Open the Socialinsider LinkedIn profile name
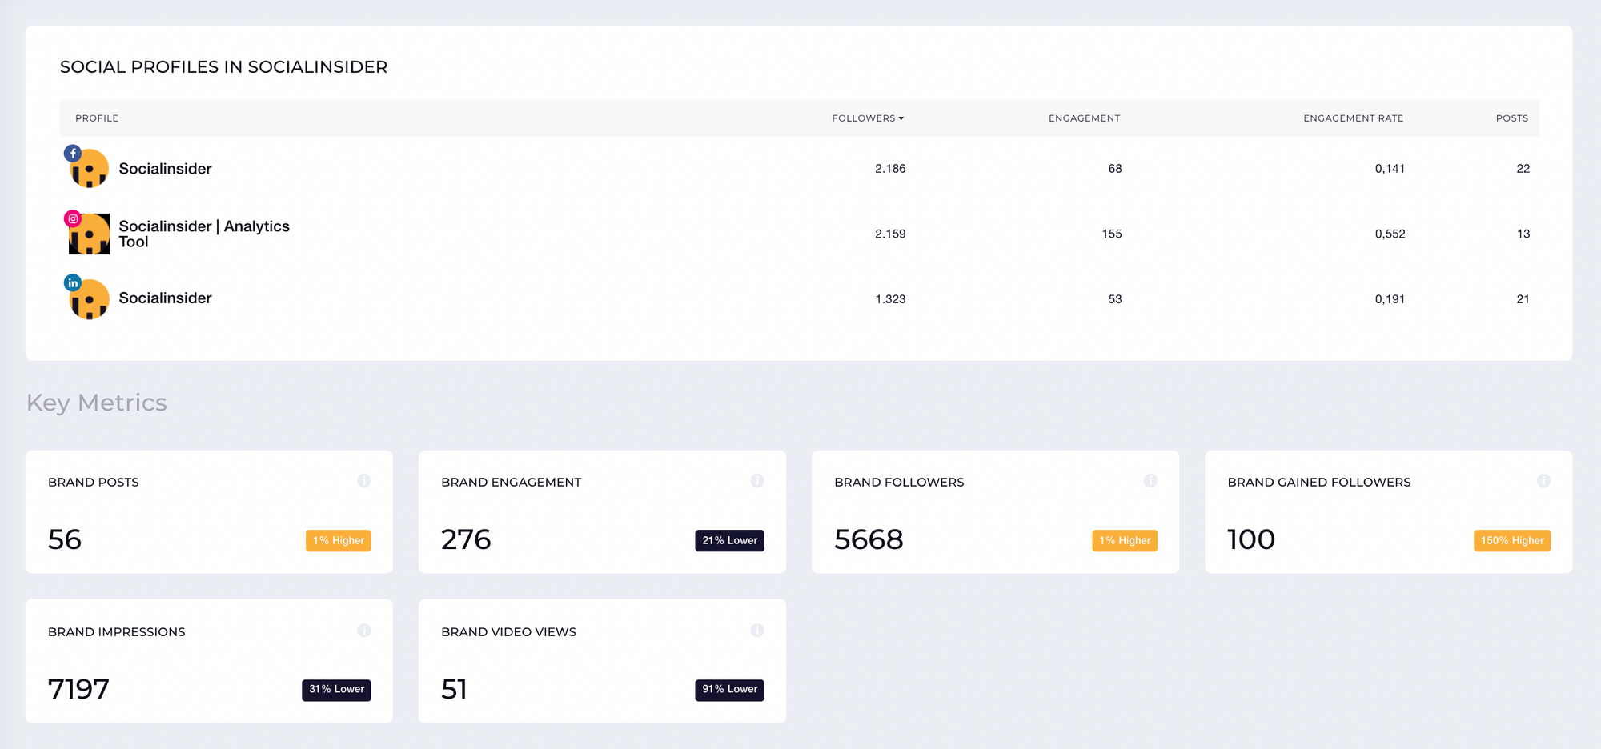The image size is (1601, 749). click(x=166, y=298)
